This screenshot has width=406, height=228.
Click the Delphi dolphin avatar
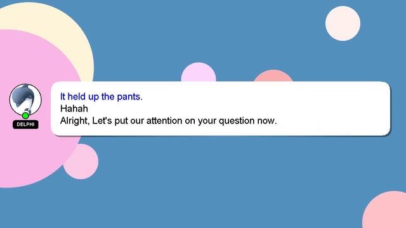click(25, 100)
